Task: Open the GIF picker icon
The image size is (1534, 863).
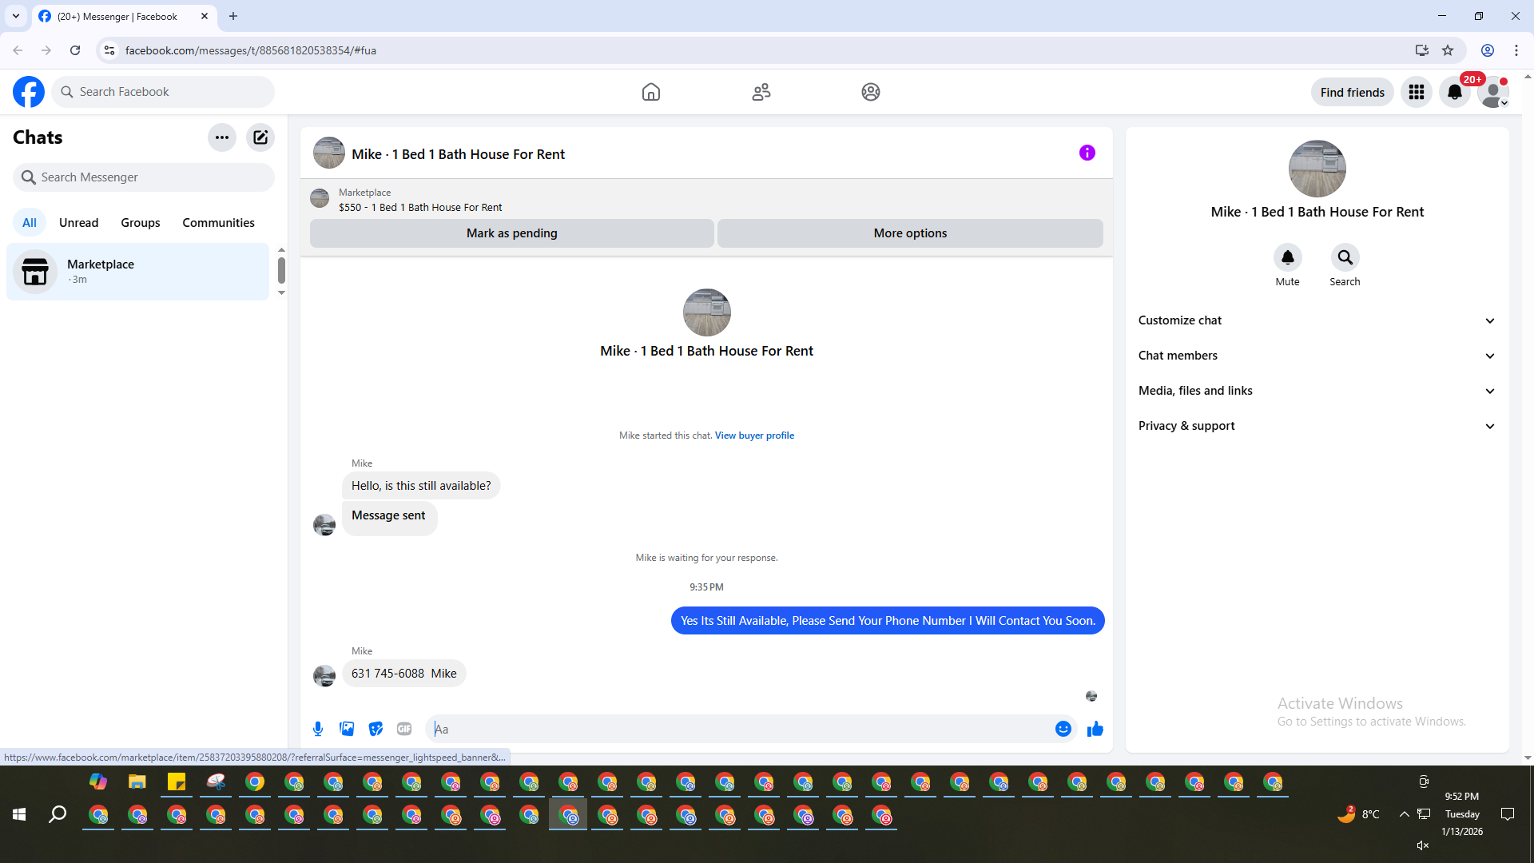Action: click(404, 729)
